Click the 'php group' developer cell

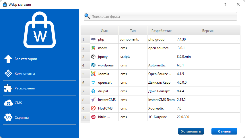(162, 39)
